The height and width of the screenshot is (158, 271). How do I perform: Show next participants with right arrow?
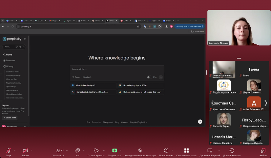click(266, 103)
